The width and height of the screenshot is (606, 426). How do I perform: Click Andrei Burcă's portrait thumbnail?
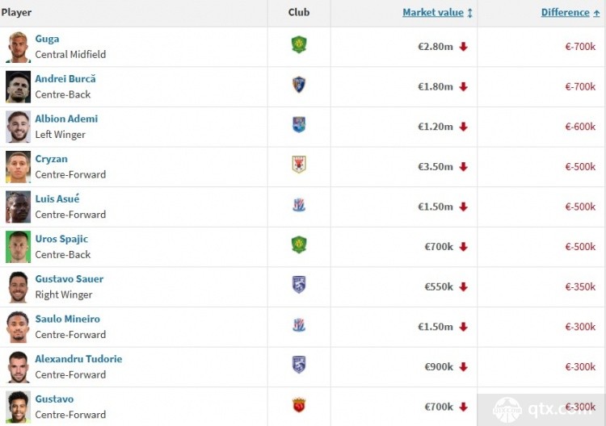(18, 86)
